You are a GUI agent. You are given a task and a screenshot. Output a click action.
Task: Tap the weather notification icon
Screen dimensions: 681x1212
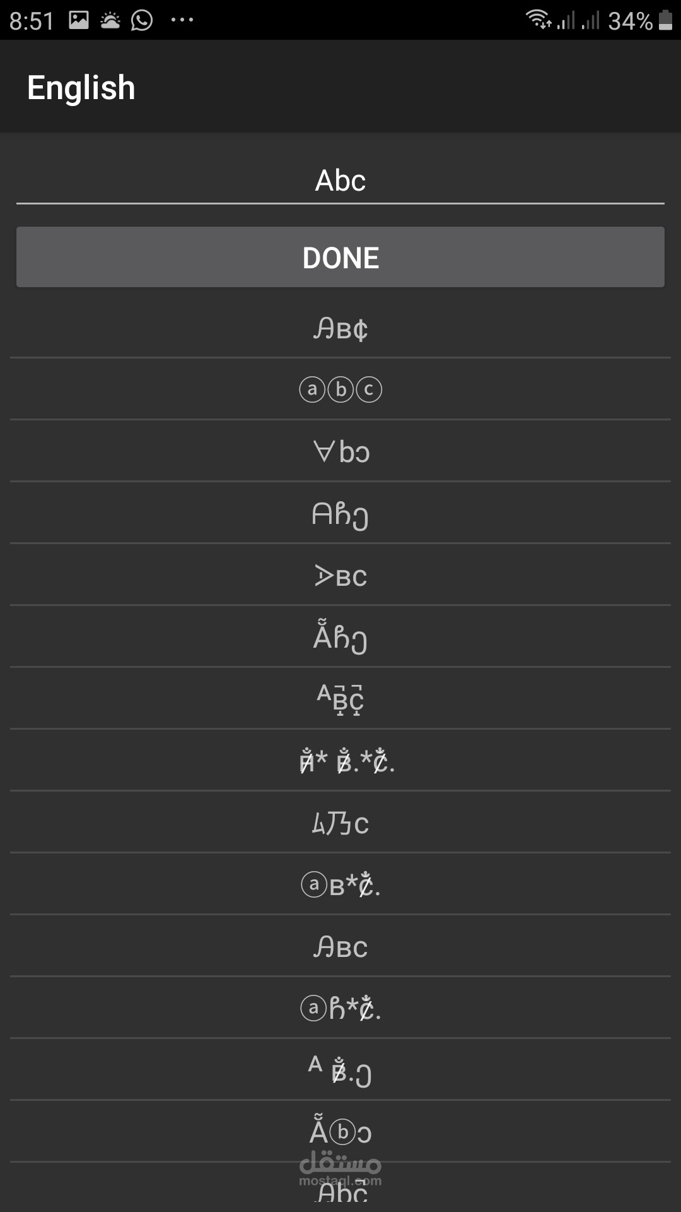coord(110,20)
